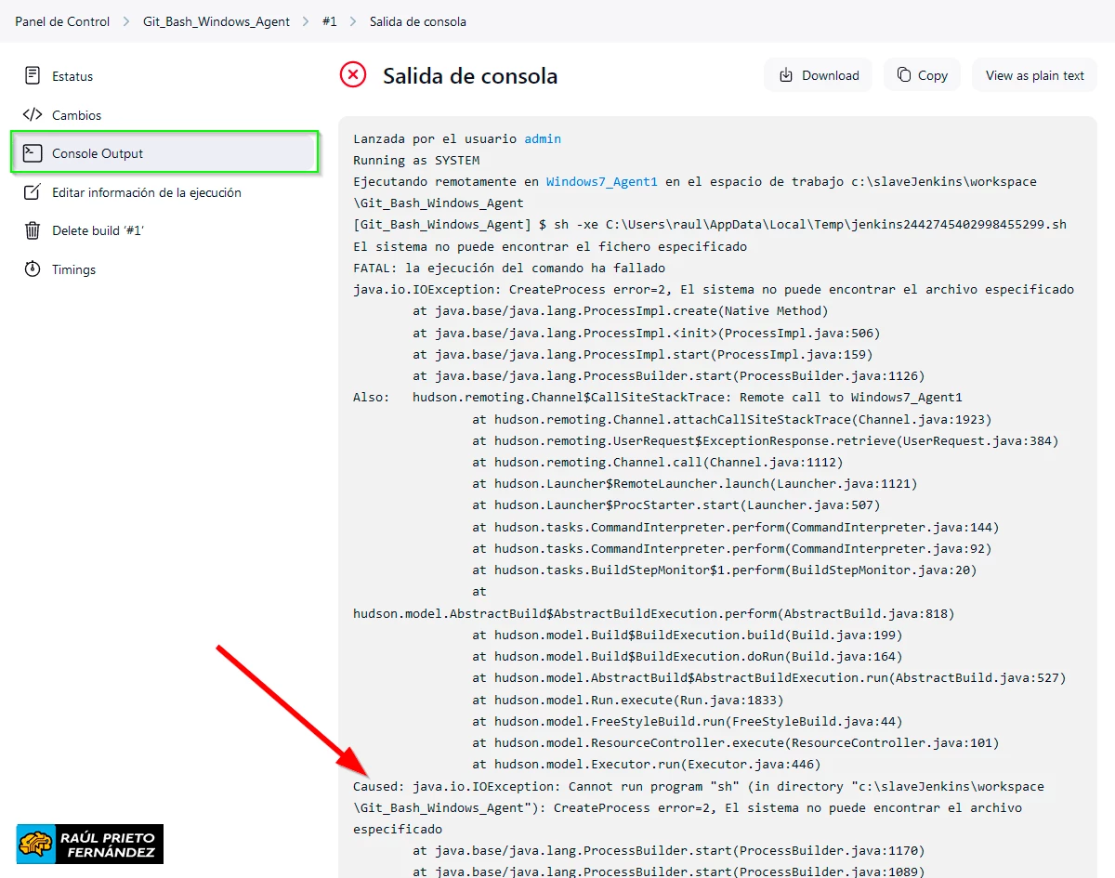Click the Delete build trash icon

pyautogui.click(x=33, y=230)
